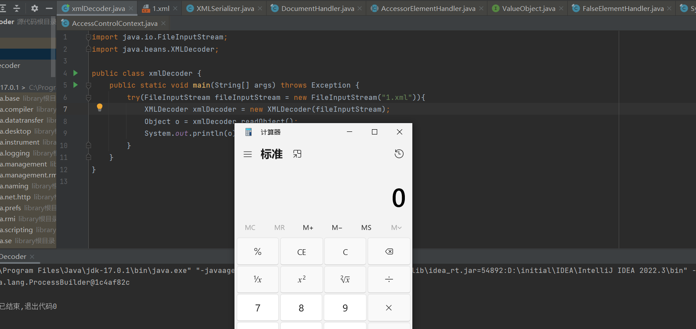Click calculator digit 8
Image resolution: width=696 pixels, height=329 pixels.
coord(302,308)
